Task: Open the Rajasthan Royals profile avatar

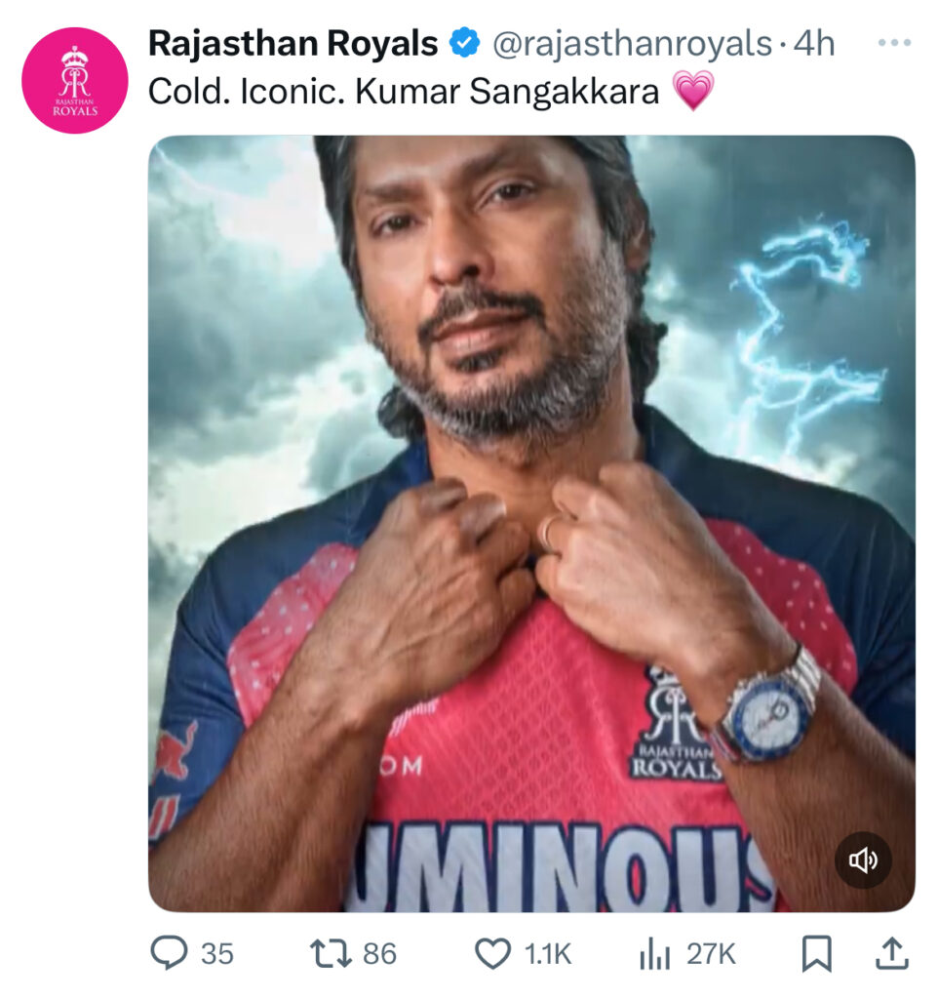Action: pos(74,81)
